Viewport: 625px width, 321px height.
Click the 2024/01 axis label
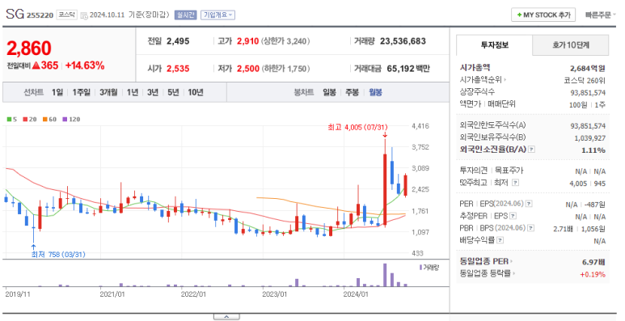point(356,294)
